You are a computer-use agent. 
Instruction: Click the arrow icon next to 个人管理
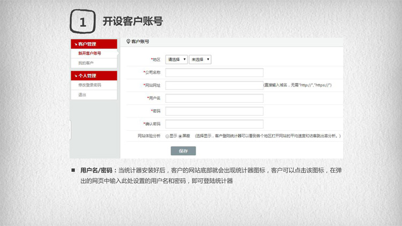pos(75,76)
